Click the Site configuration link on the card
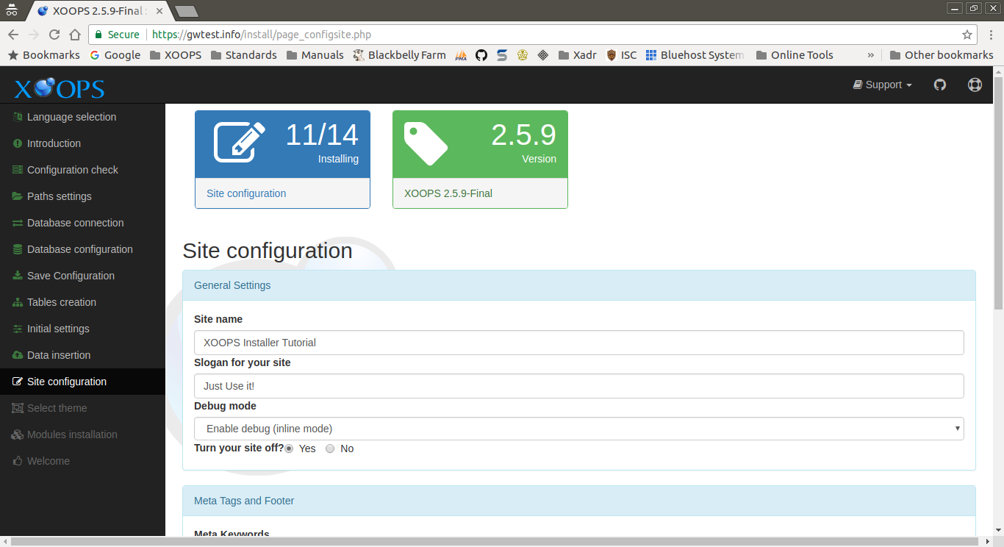The image size is (1004, 547). pyautogui.click(x=246, y=193)
